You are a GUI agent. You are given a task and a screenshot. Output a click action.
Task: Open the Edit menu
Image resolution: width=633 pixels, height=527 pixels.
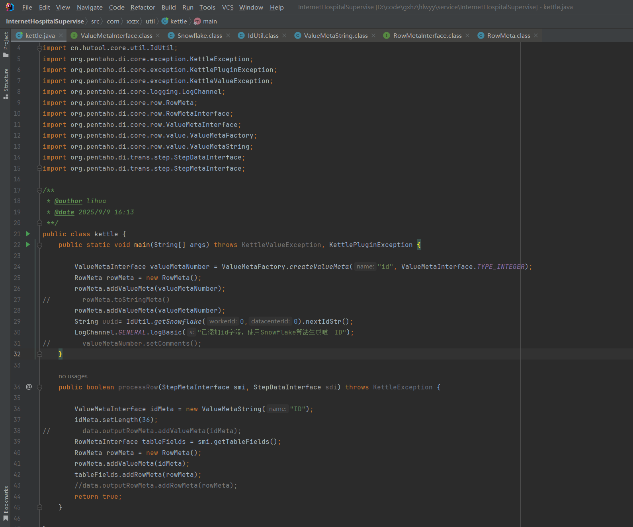(44, 7)
